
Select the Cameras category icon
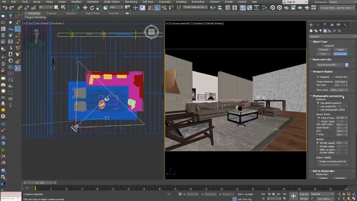[x=325, y=31]
